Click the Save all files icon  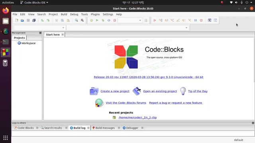pos(34,20)
